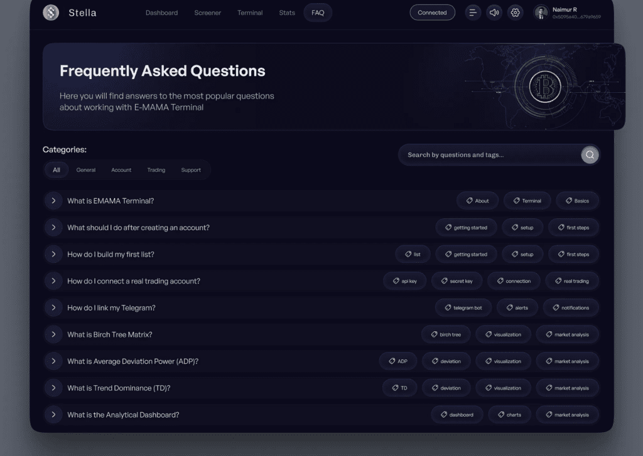Expand 'How do I build my first list?'
643x456 pixels.
pyautogui.click(x=53, y=254)
